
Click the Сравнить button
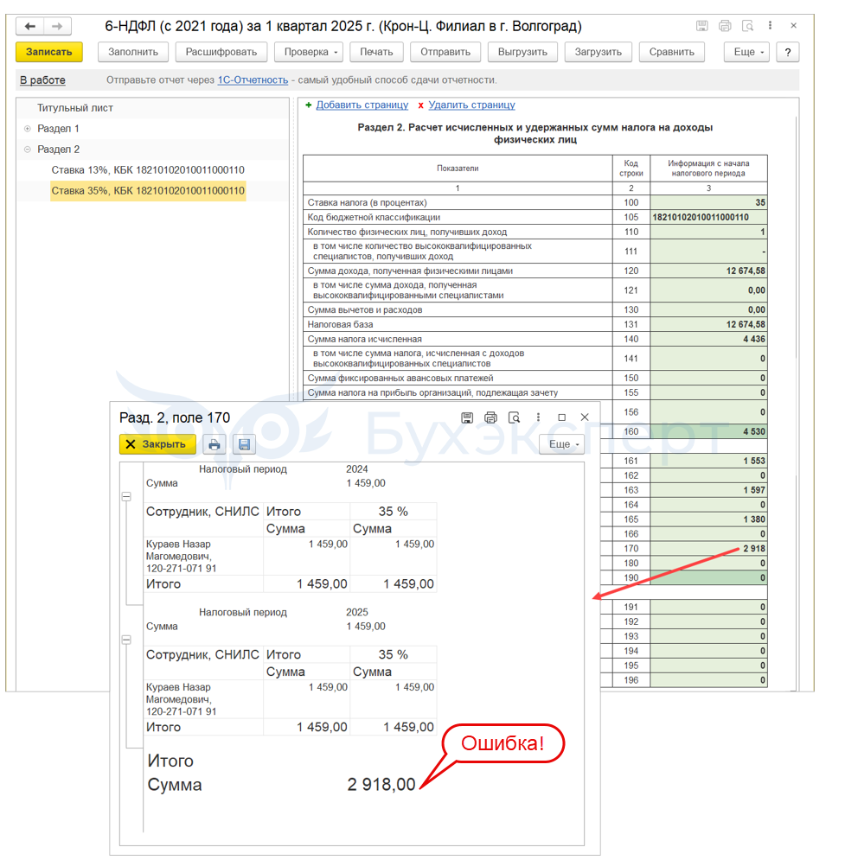point(672,52)
